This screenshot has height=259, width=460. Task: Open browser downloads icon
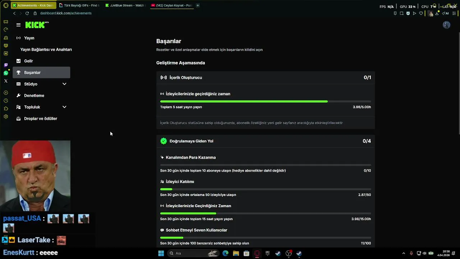tap(437, 13)
